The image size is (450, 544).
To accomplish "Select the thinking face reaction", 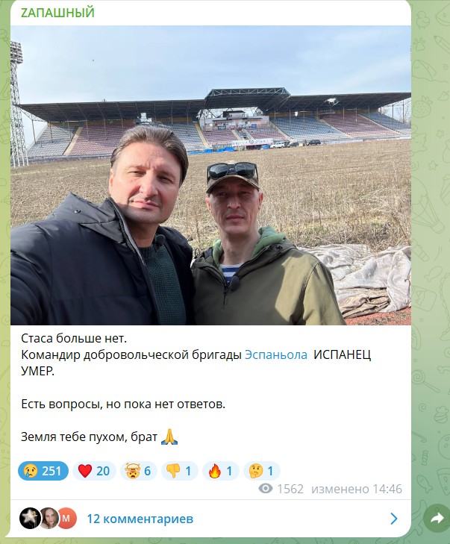I will [262, 471].
